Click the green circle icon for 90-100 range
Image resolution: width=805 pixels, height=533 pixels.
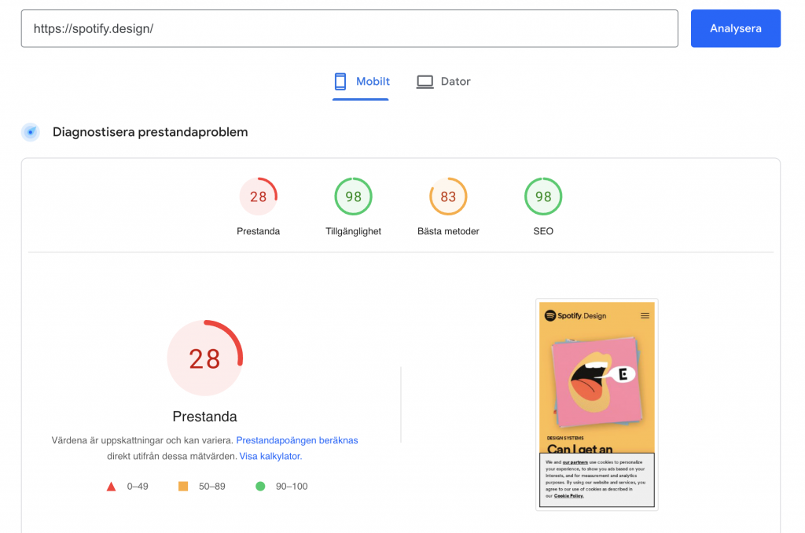(x=259, y=486)
